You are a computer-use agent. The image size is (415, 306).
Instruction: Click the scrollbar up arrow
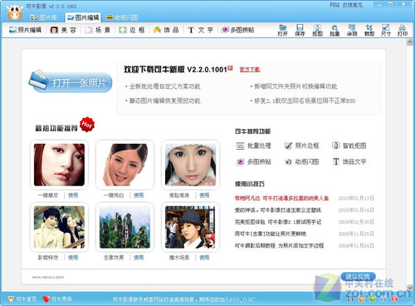coord(409,42)
